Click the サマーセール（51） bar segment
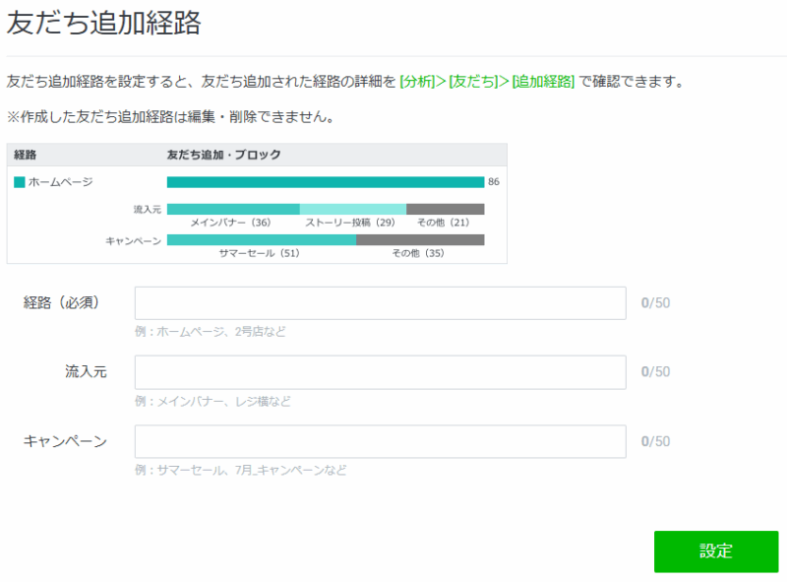Image resolution: width=787 pixels, height=582 pixels. pos(261,239)
